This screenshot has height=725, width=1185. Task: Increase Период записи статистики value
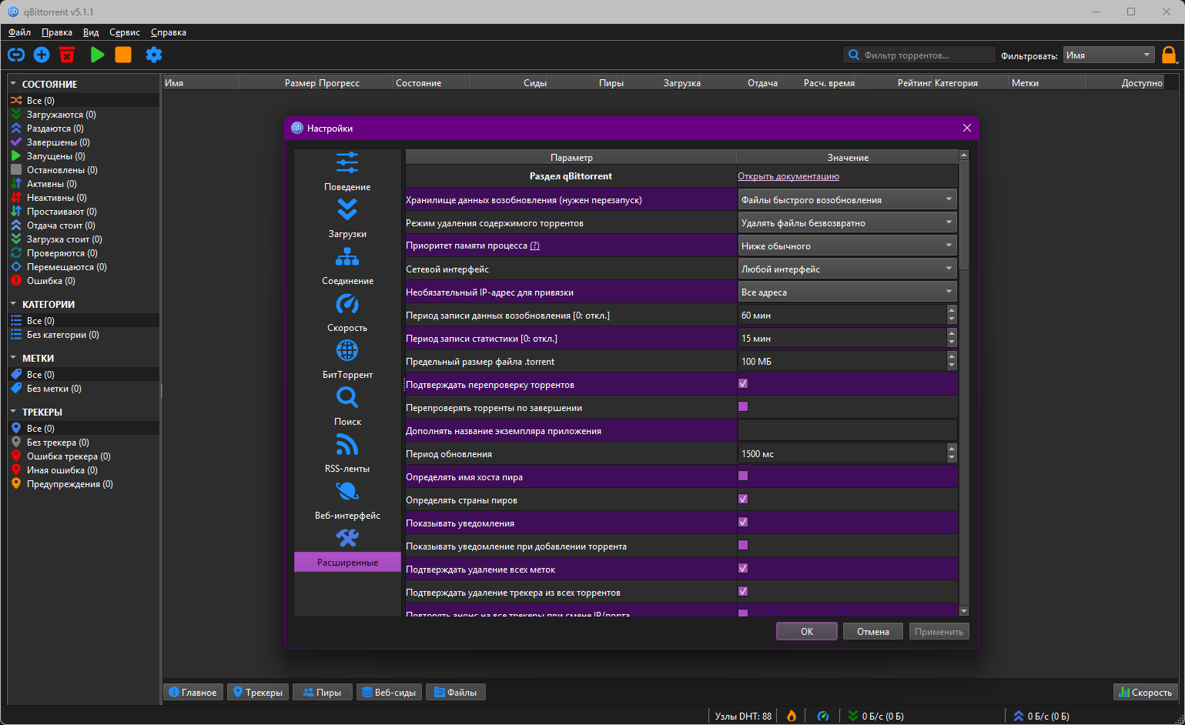coord(952,333)
